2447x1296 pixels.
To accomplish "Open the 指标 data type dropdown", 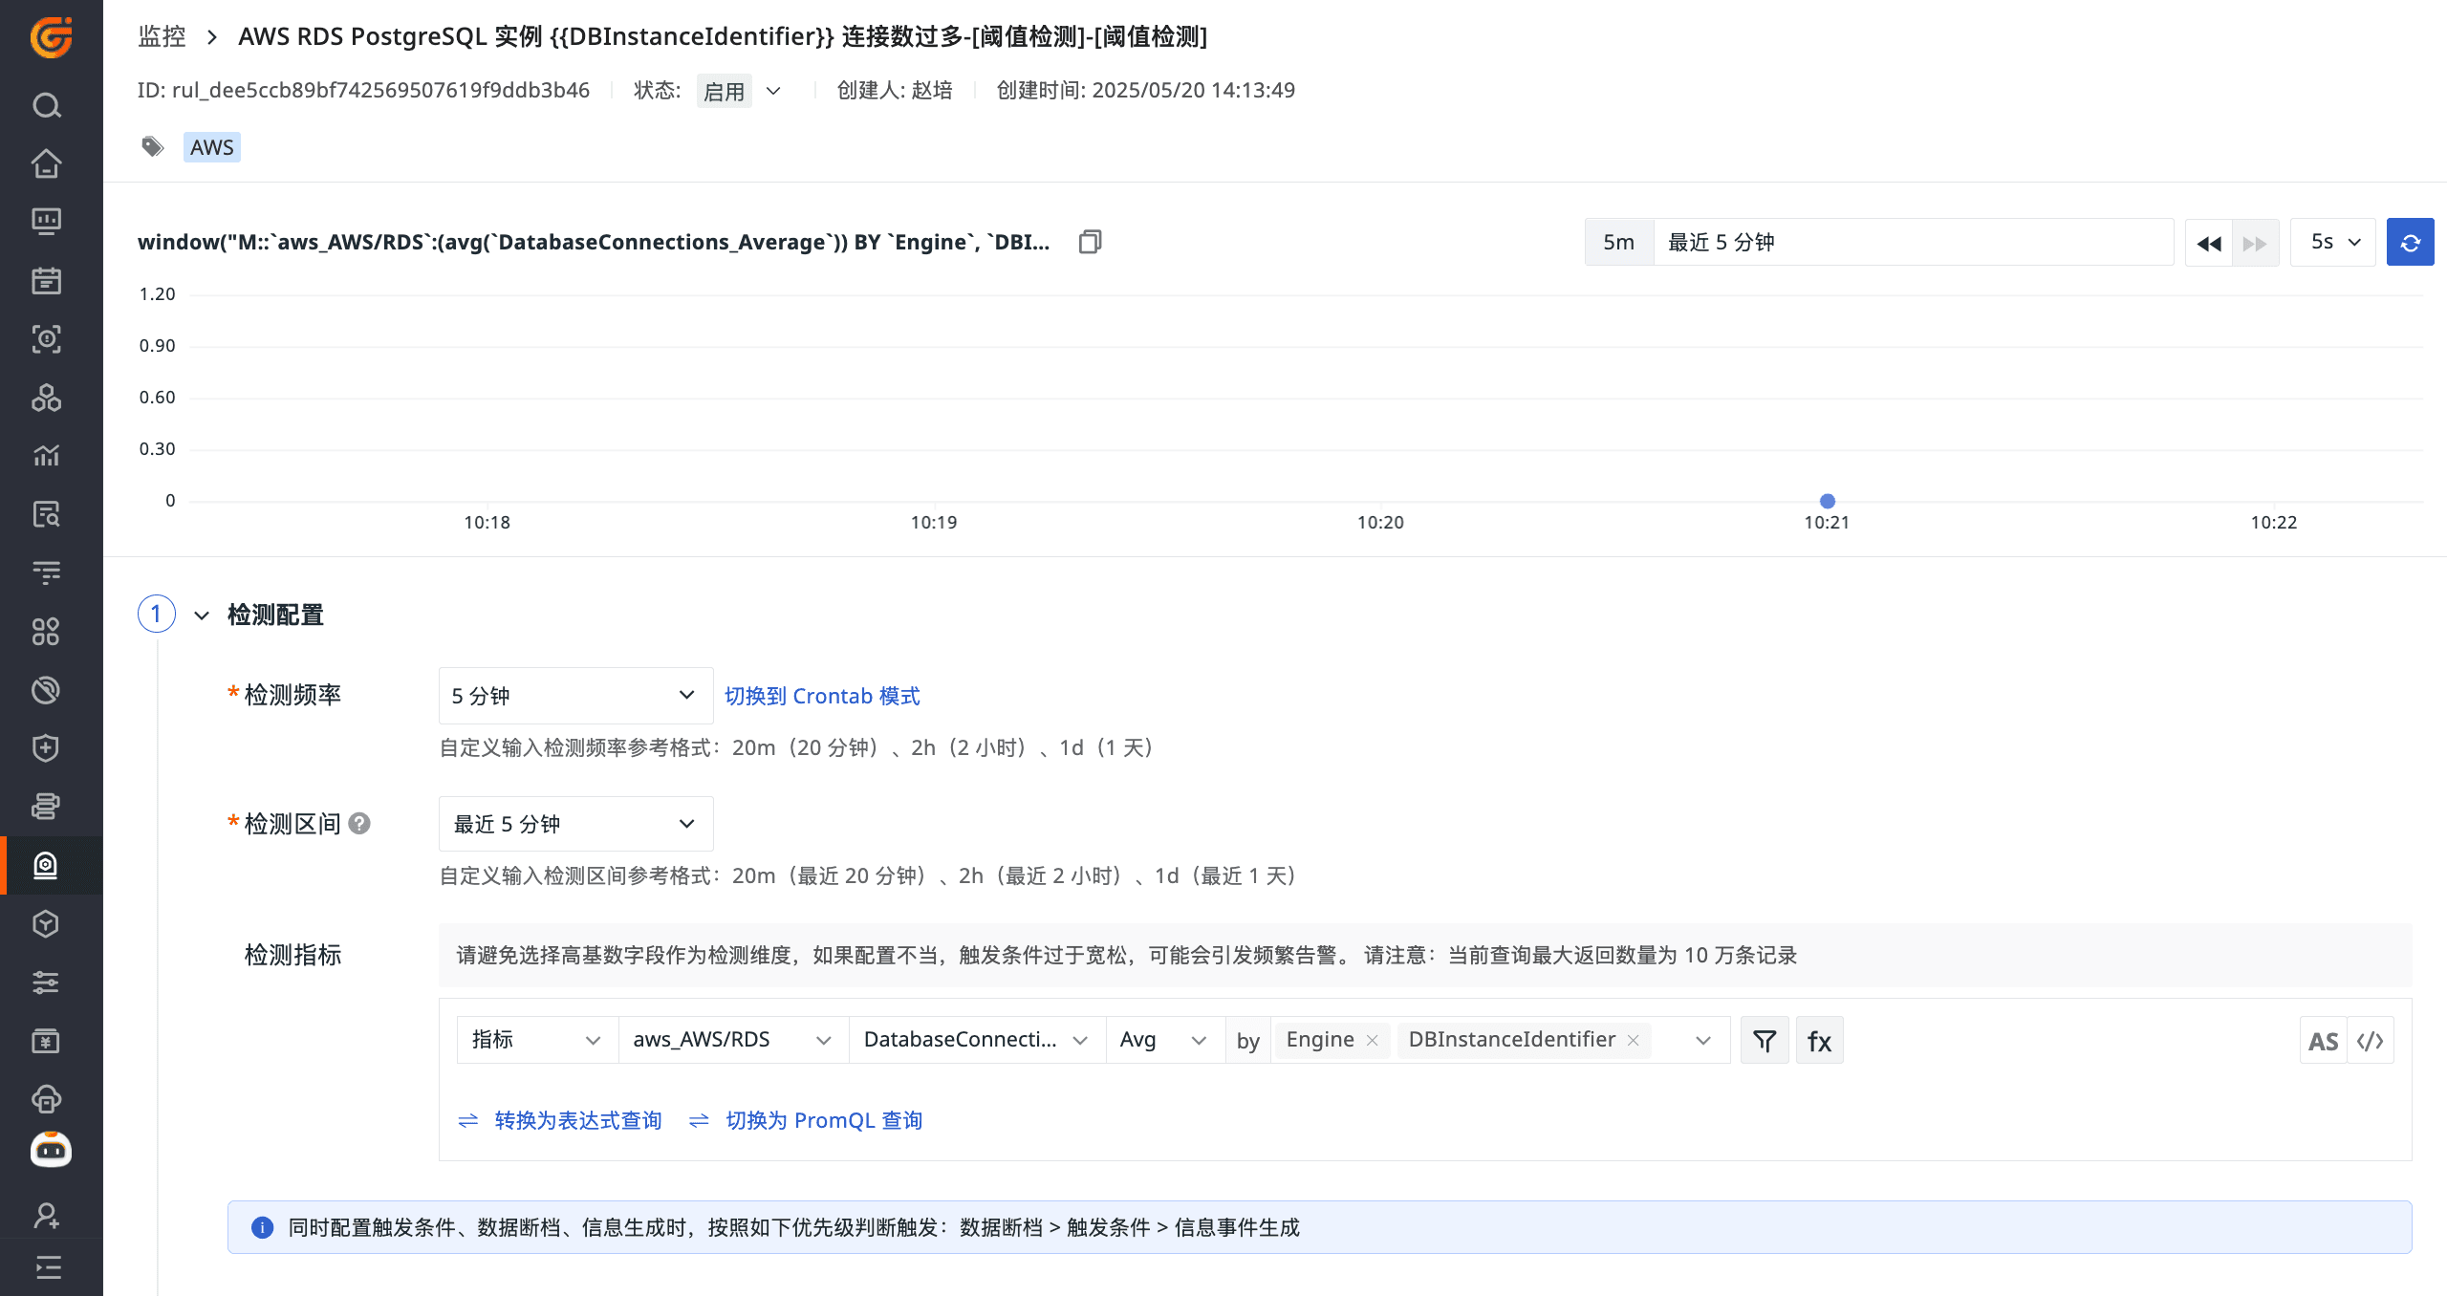I will pyautogui.click(x=537, y=1040).
